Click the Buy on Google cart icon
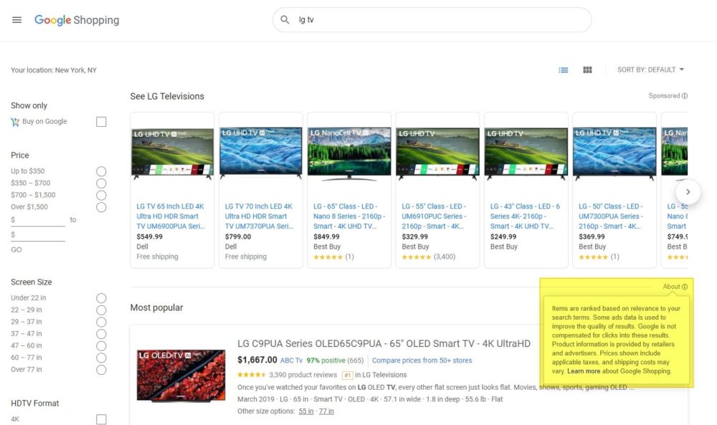717x425 pixels. coord(15,122)
